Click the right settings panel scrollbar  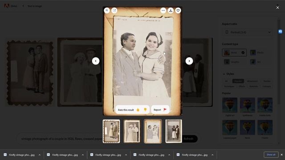279,62
